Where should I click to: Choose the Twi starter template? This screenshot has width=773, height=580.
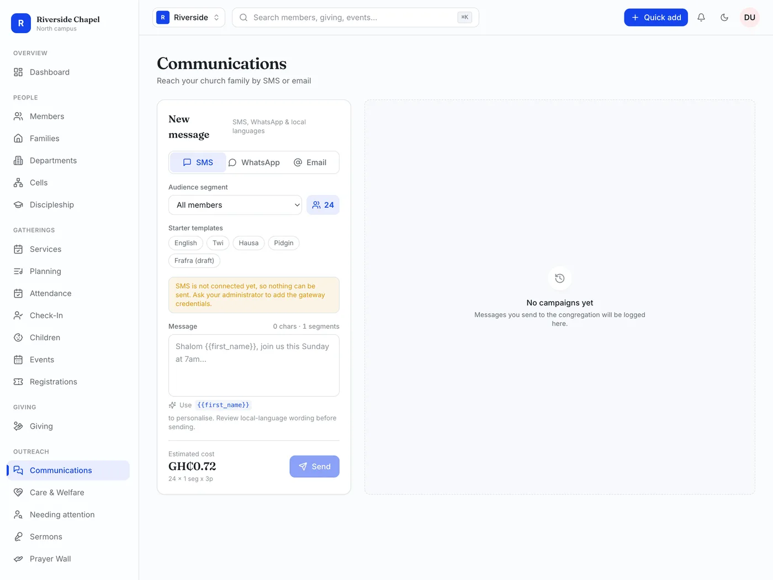coord(218,243)
